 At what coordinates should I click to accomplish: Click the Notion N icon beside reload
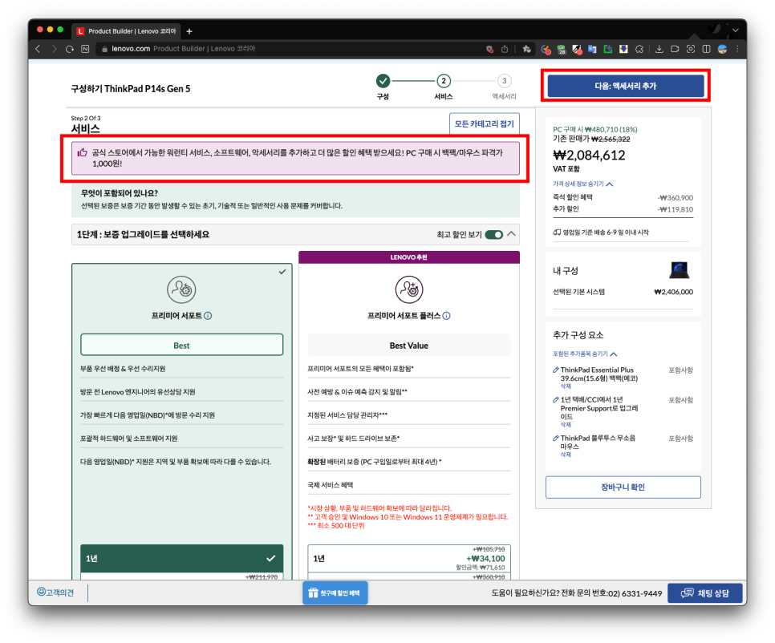(86, 49)
